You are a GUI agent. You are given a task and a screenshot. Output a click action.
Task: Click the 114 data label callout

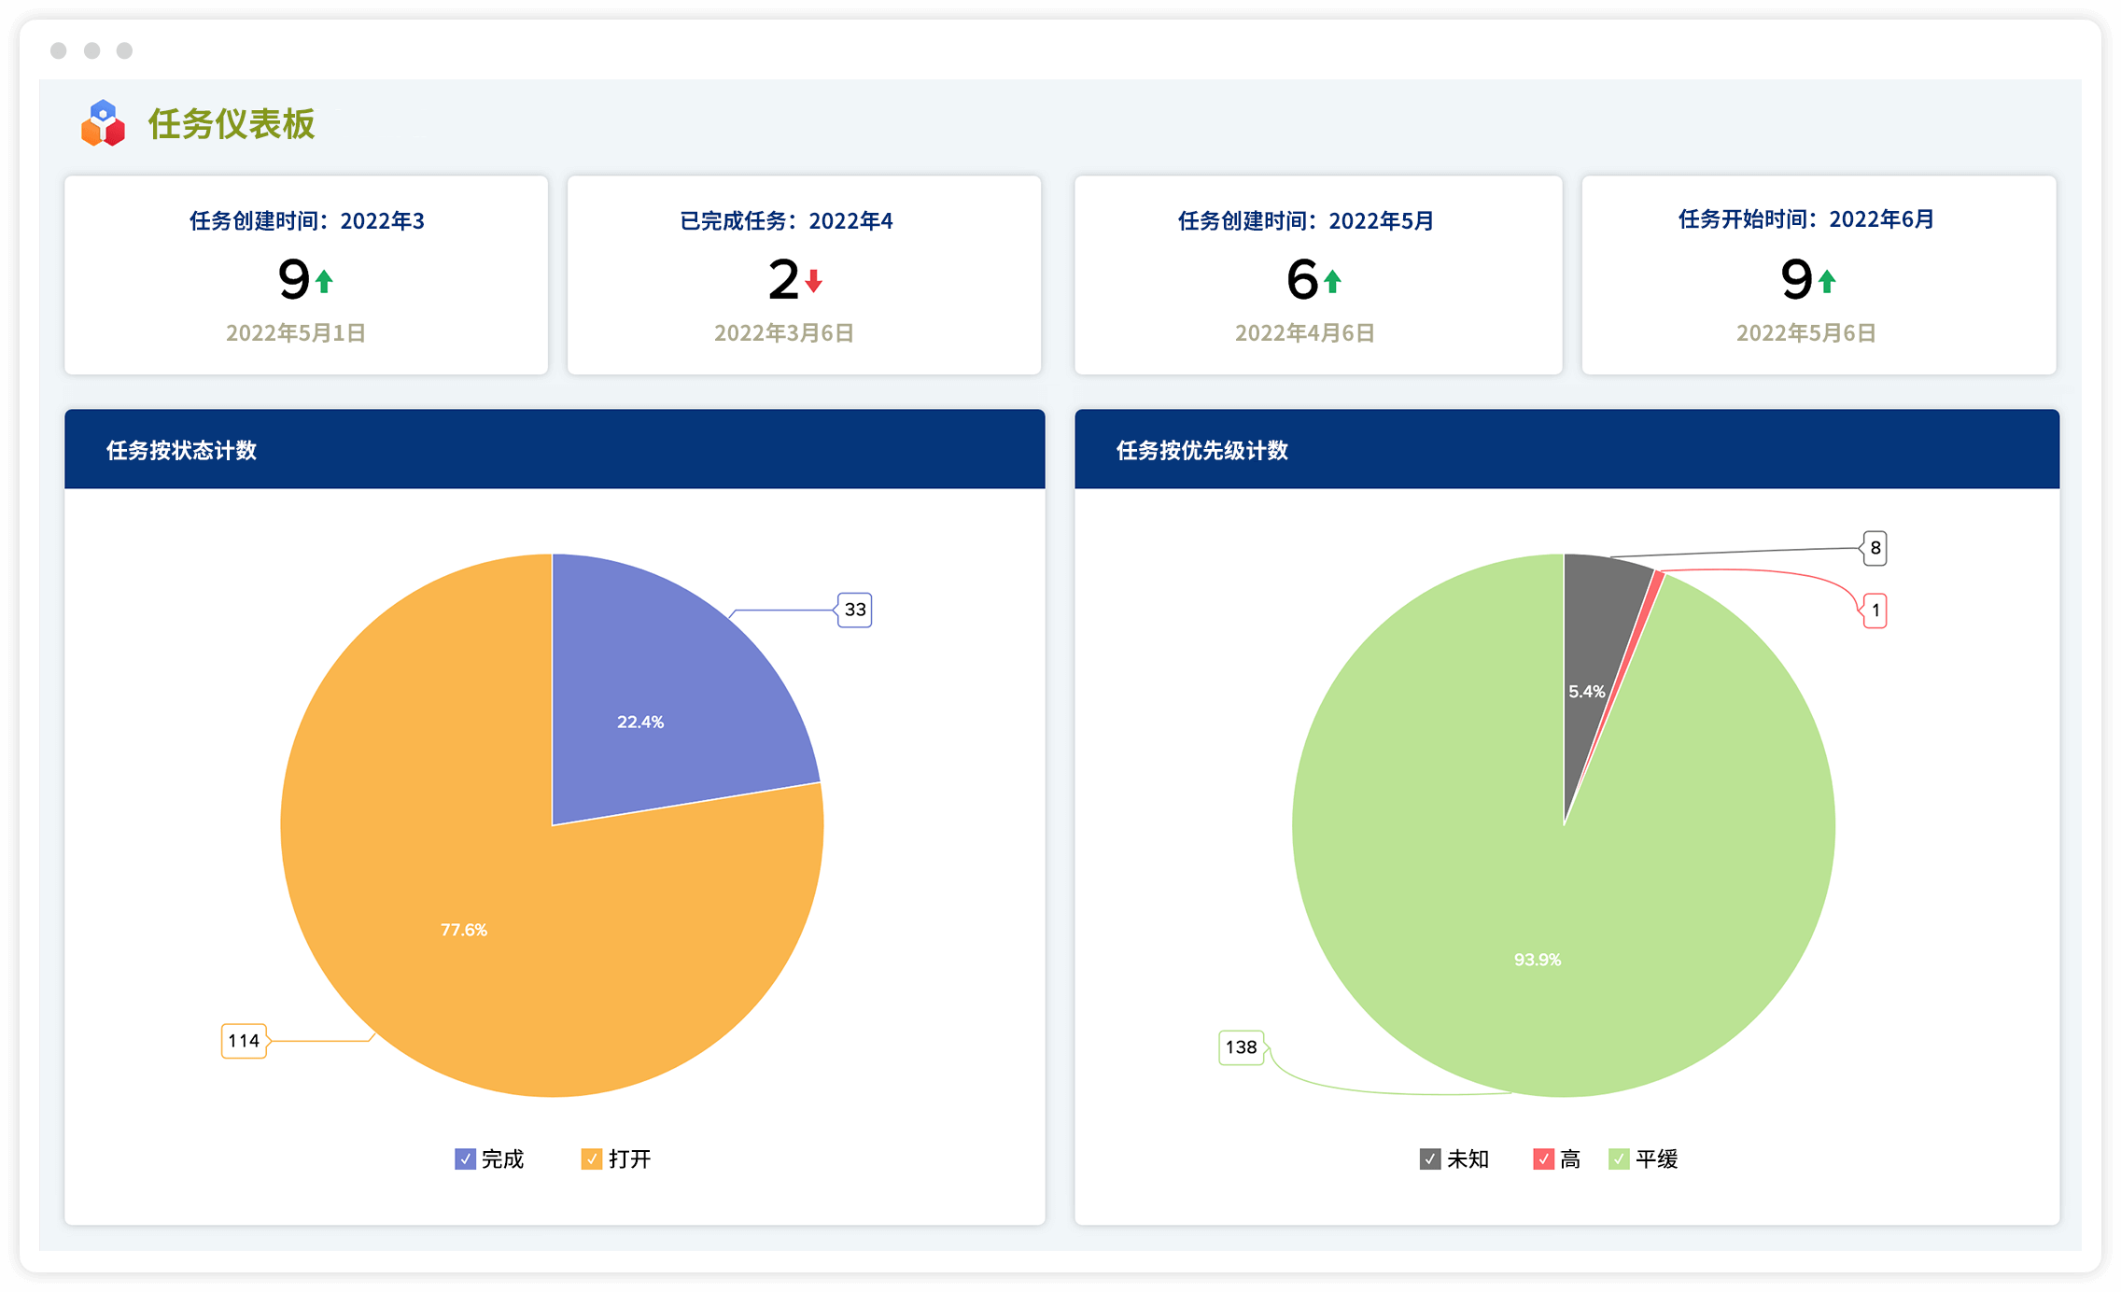pyautogui.click(x=244, y=1041)
